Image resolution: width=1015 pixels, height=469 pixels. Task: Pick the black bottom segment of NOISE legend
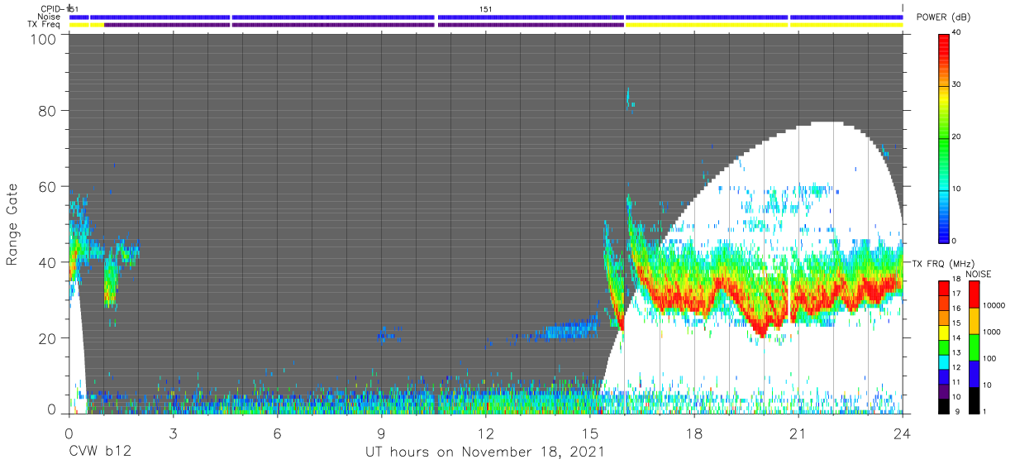pyautogui.click(x=974, y=400)
